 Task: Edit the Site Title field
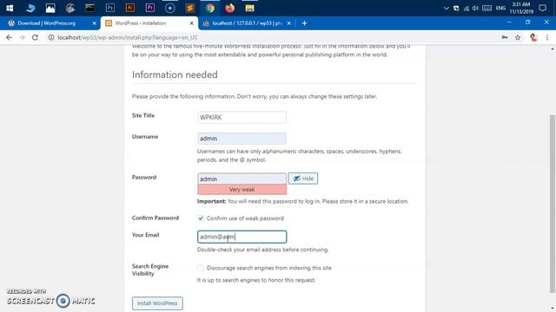242,118
